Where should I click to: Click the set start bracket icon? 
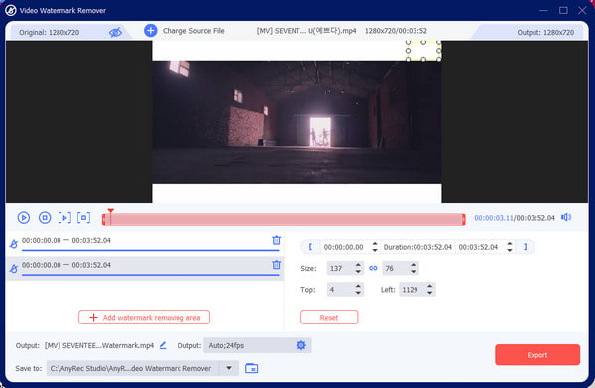pos(310,247)
